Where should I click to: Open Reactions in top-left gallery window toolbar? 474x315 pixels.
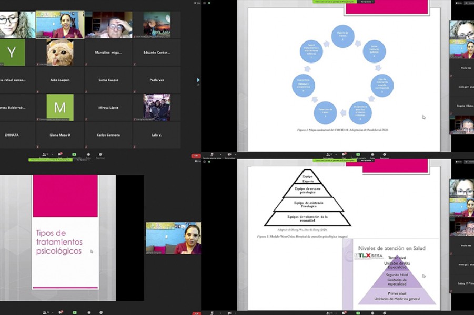click(100, 155)
